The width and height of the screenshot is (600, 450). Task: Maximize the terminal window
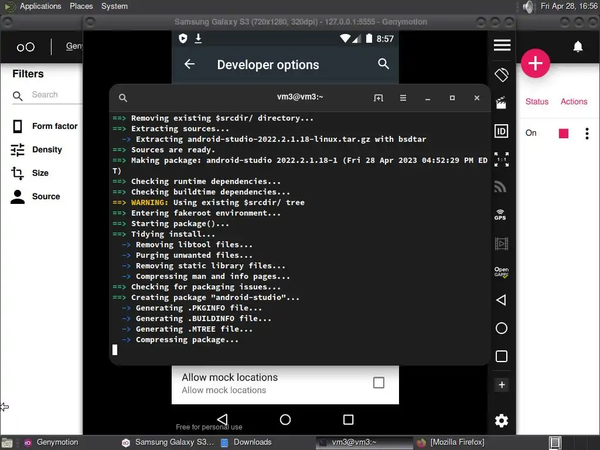point(452,98)
